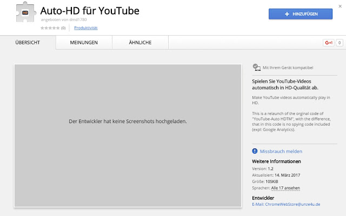
Task: Click the Spielen Sie YouTube-Videos description heading
Action: pyautogui.click(x=285, y=84)
